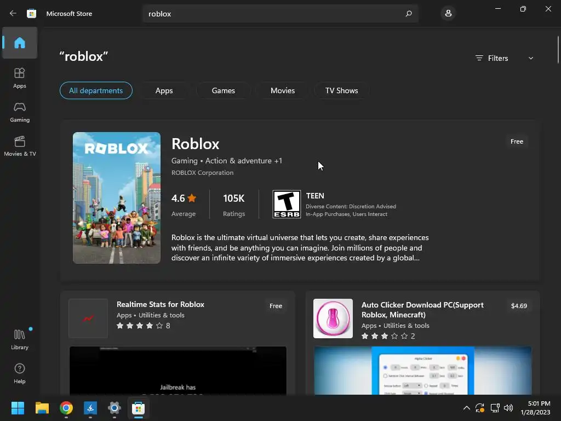Click the "Gaming • Action & adventure +1" text
Screen dimensions: 561x421
[226, 161]
